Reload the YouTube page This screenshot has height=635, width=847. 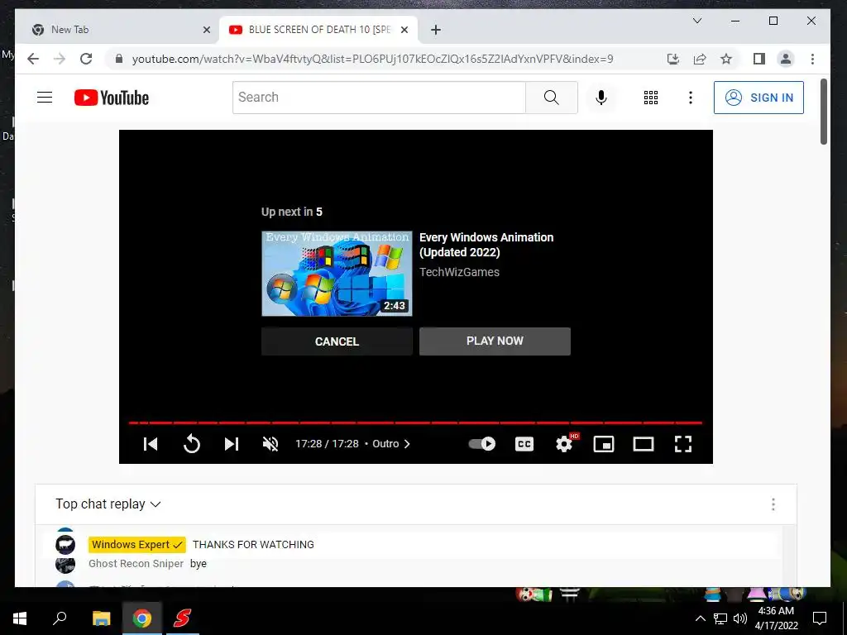[86, 59]
